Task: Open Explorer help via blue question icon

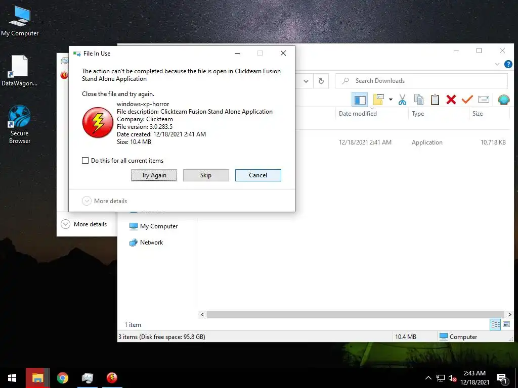Action: [508, 64]
